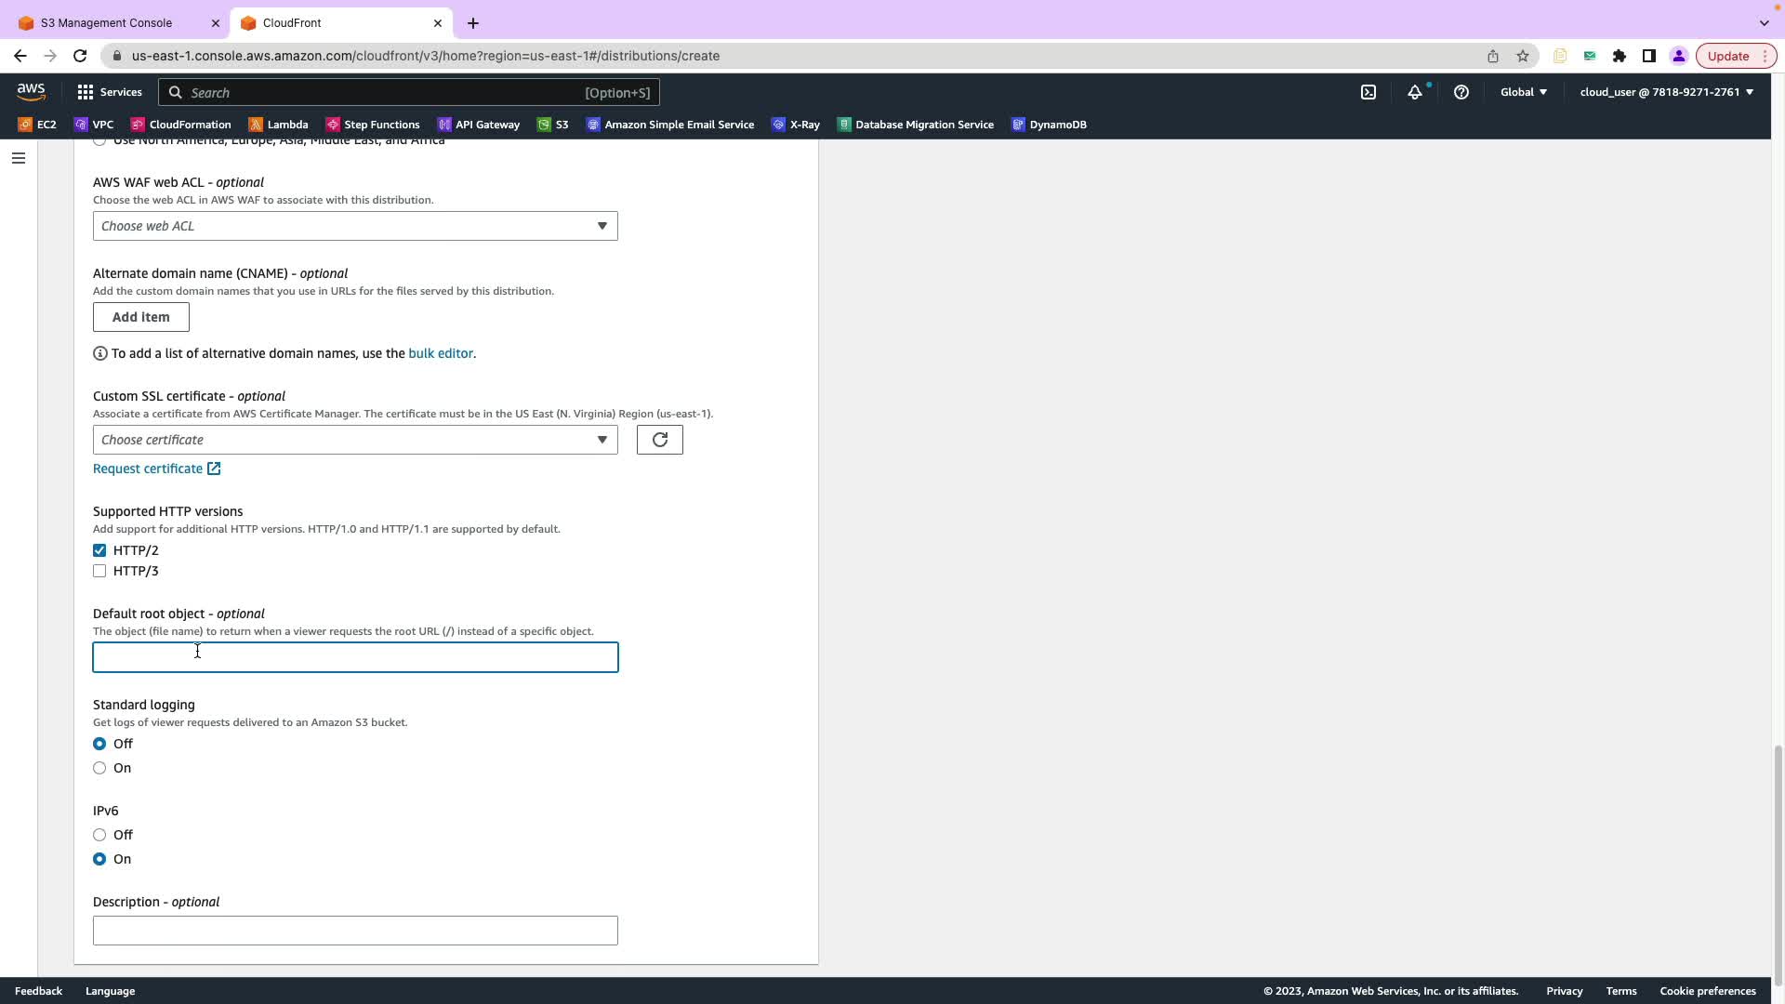Refresh the SSL certificate list

659,440
